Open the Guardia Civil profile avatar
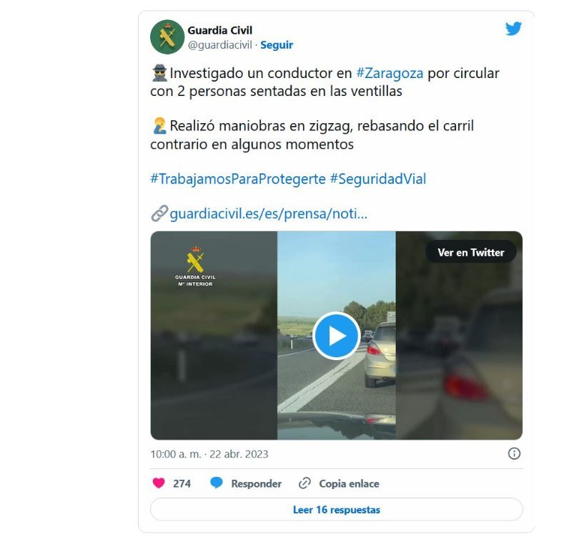Image resolution: width=579 pixels, height=537 pixels. click(167, 37)
